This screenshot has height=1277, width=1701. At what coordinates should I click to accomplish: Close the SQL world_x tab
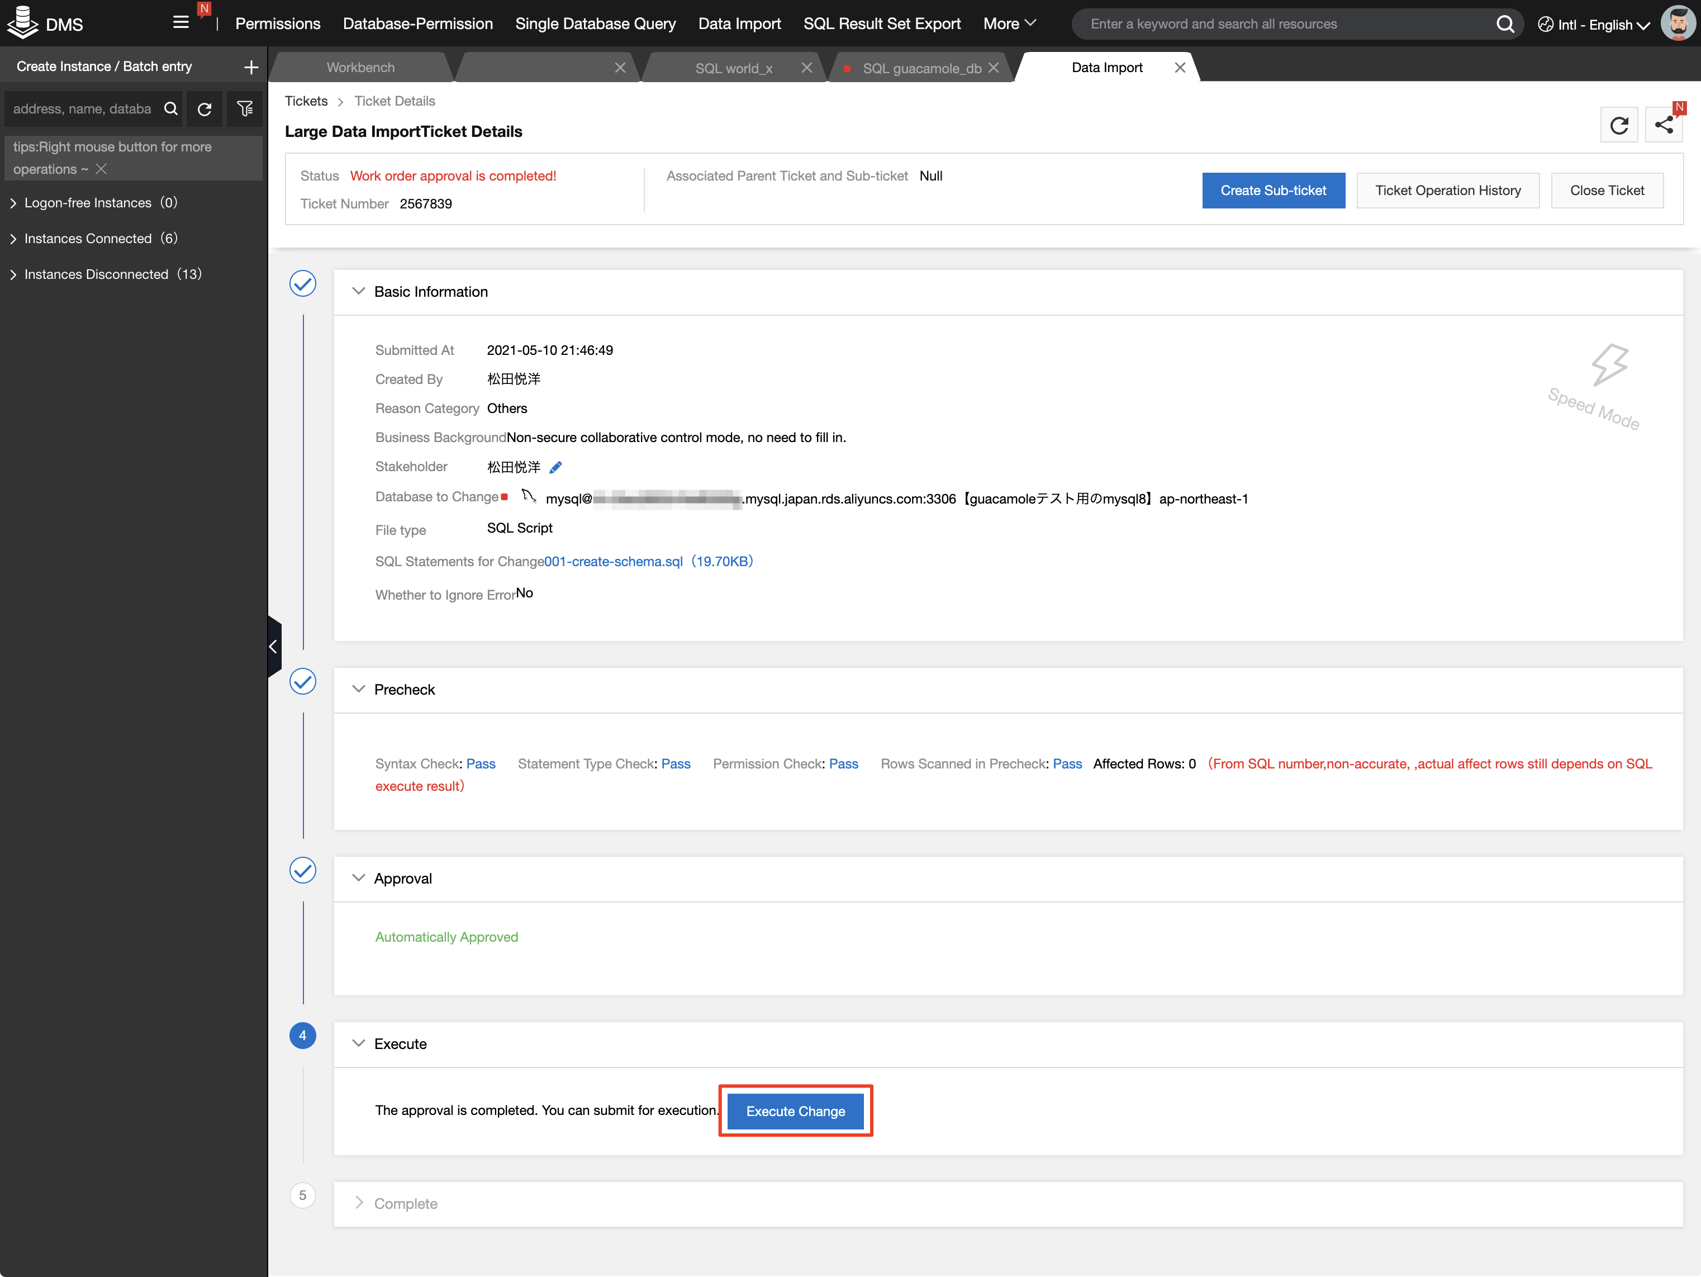(x=806, y=68)
